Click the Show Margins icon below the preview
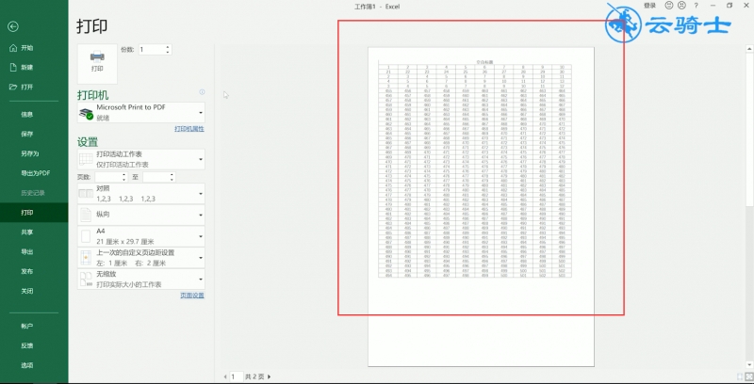Image resolution: width=754 pixels, height=384 pixels. tap(741, 376)
